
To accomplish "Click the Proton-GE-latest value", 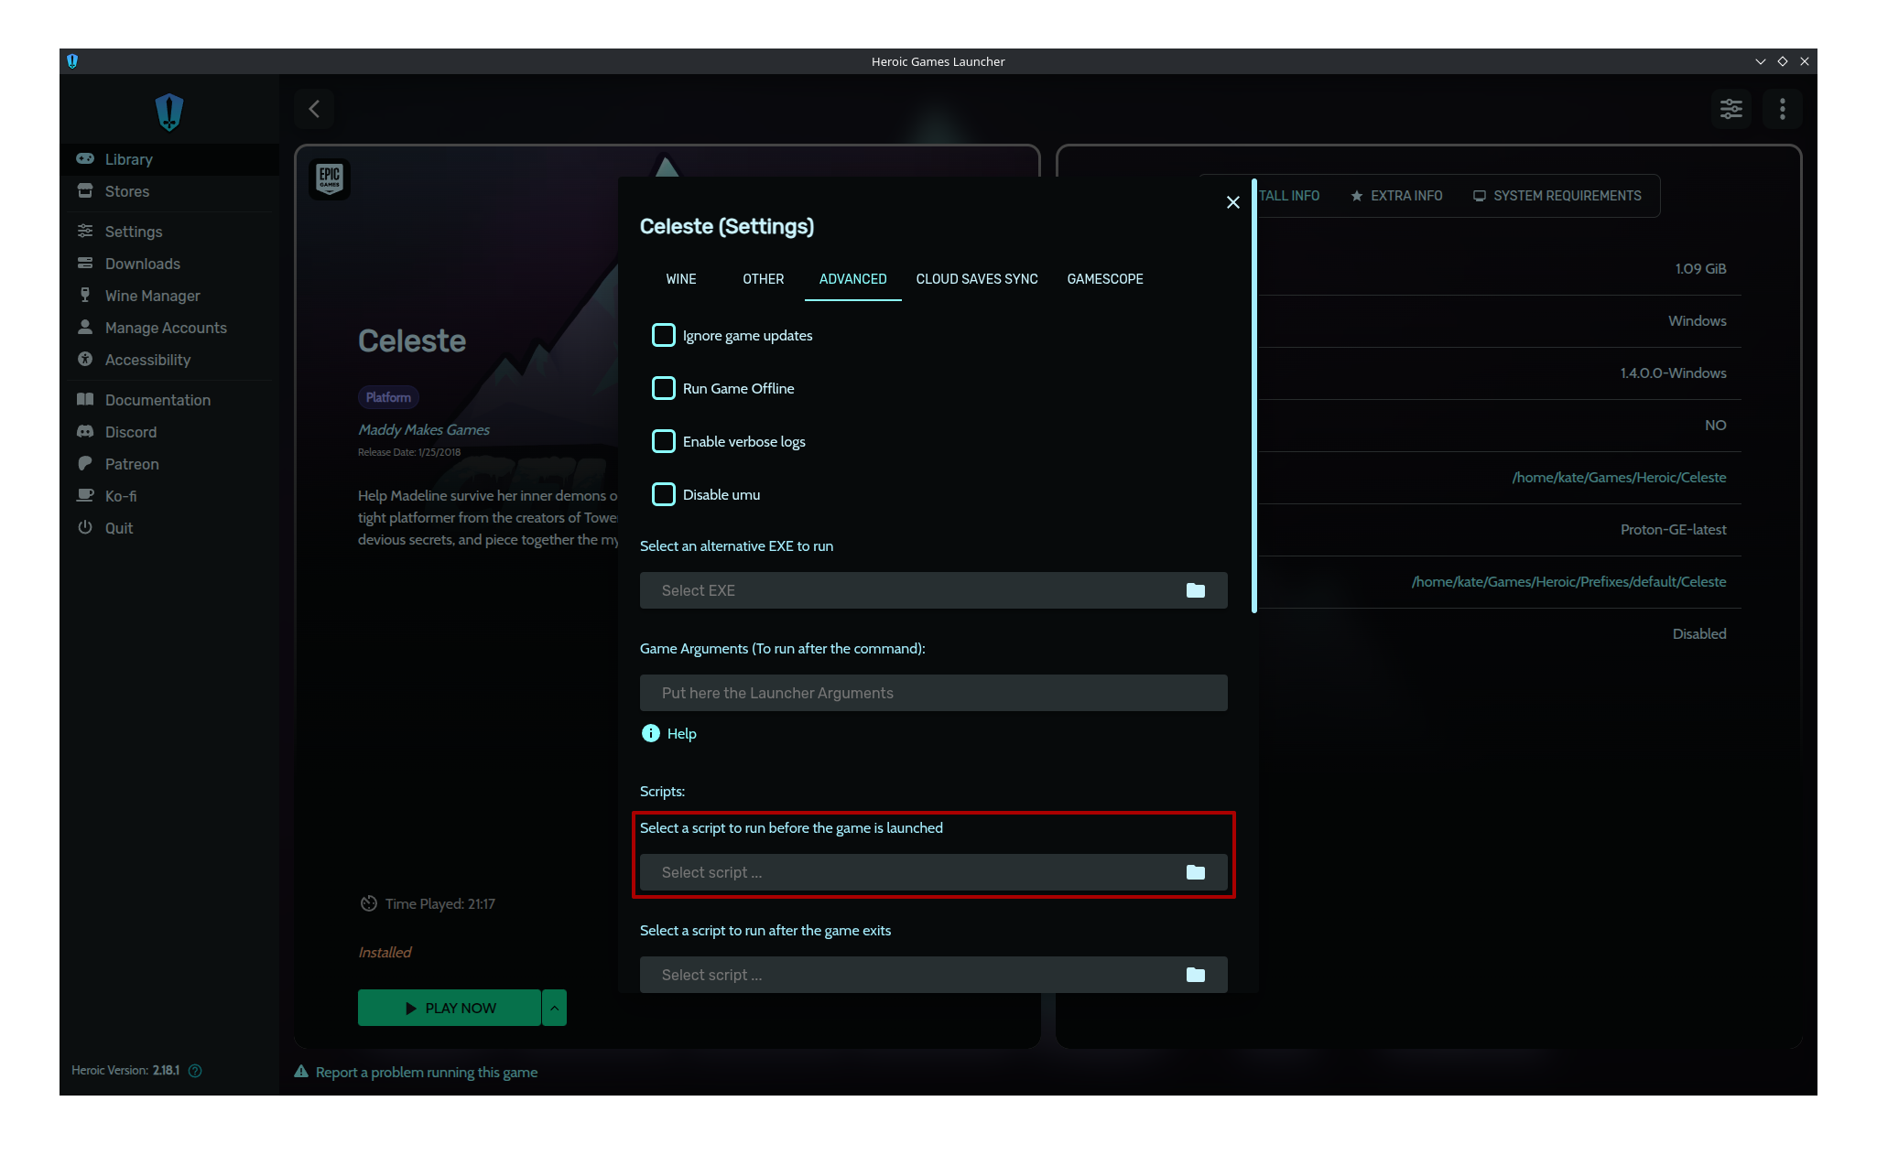I will point(1673,529).
